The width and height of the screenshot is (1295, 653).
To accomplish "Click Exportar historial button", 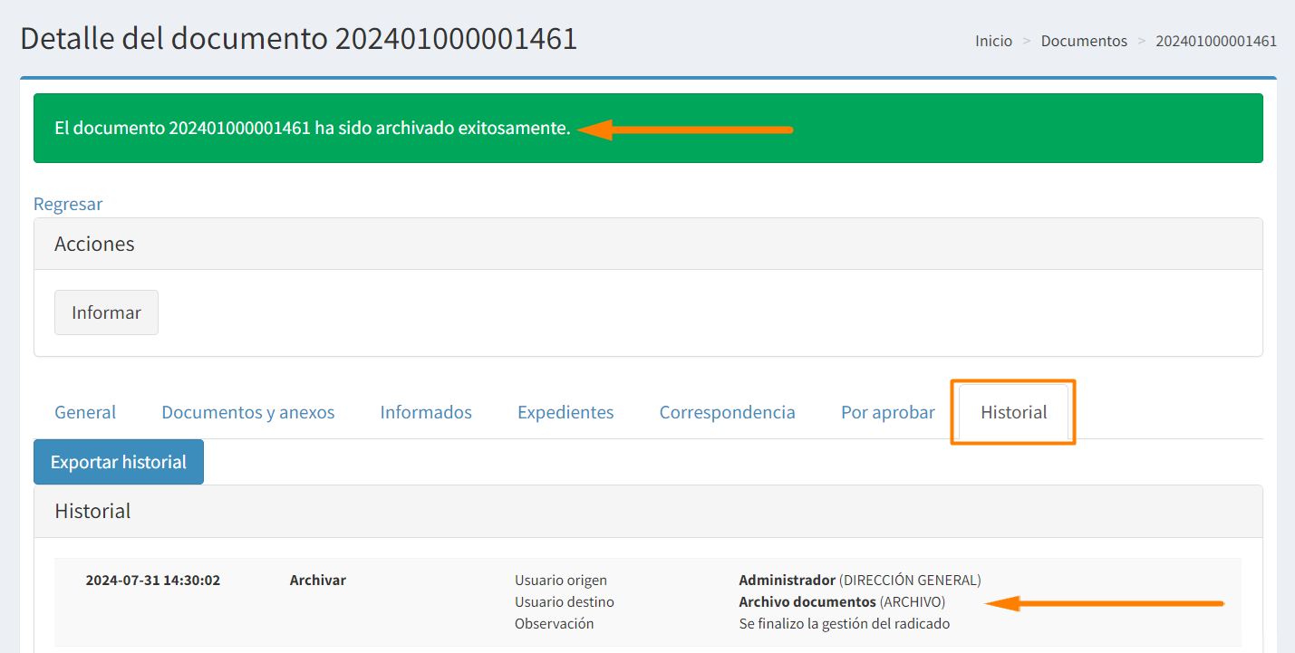I will 119,462.
